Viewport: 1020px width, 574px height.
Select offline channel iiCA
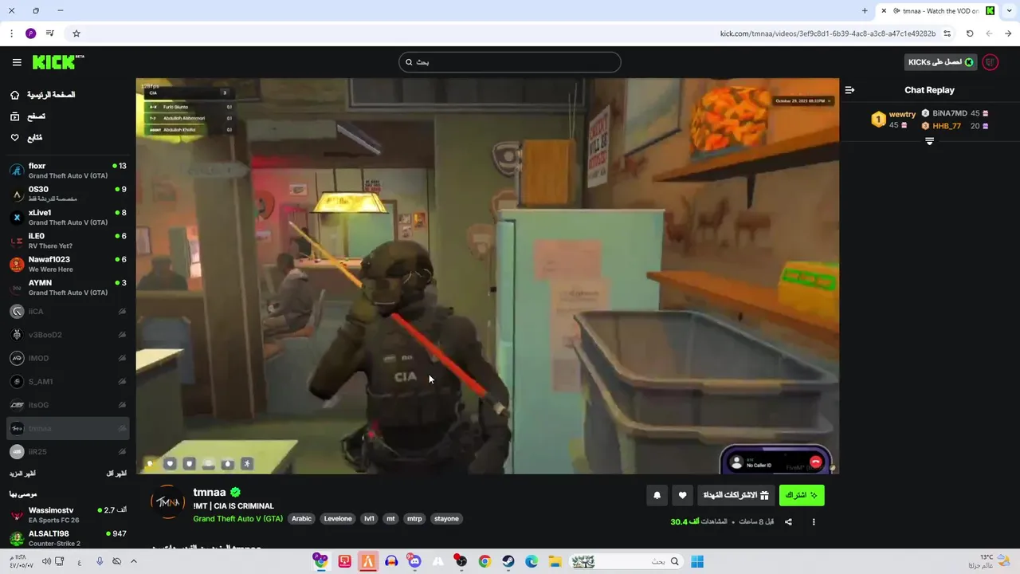pyautogui.click(x=68, y=312)
